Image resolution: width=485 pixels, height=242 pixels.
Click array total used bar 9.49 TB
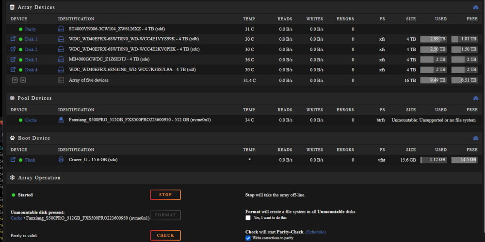433,80
